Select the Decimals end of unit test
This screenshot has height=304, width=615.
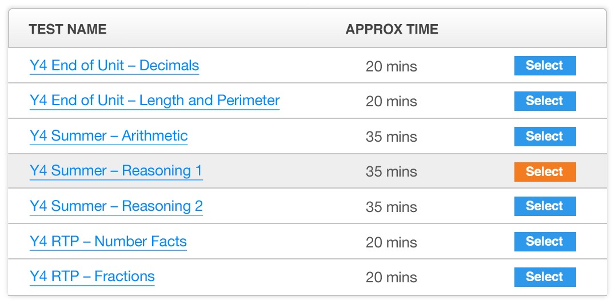pos(545,66)
